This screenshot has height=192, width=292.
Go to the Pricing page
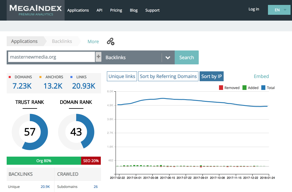(x=116, y=10)
